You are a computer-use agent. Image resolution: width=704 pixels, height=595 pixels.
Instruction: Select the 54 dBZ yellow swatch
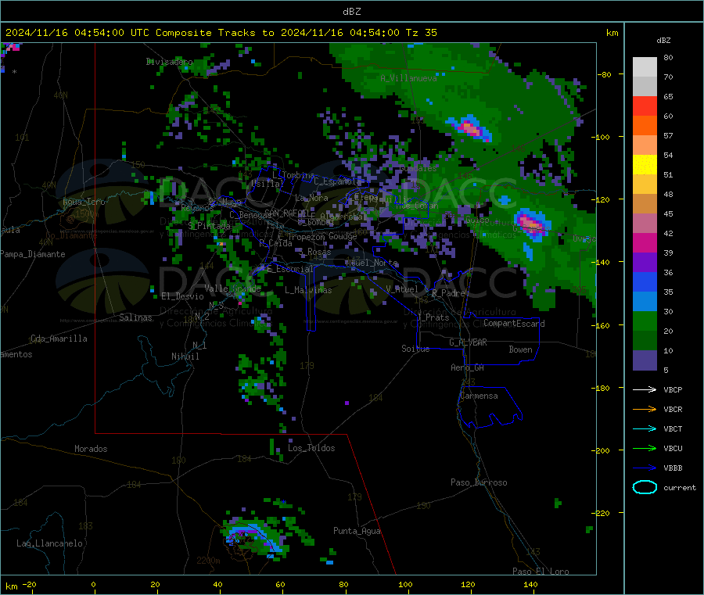pos(645,165)
